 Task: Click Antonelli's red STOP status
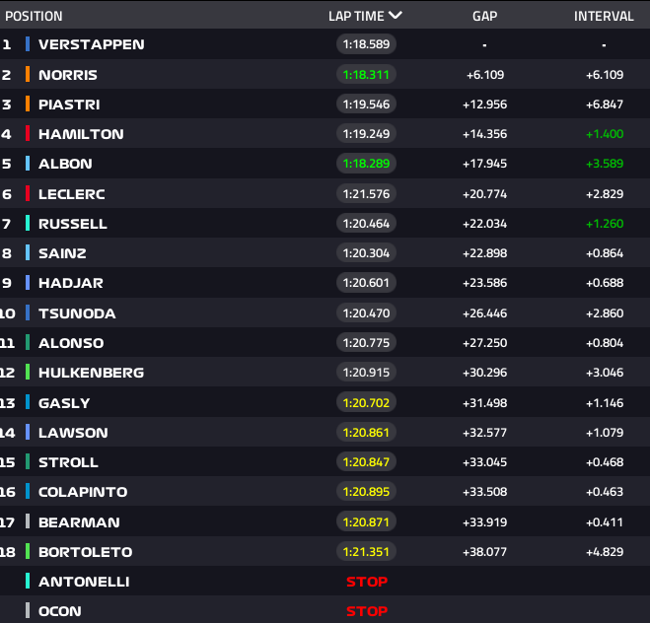pos(366,582)
